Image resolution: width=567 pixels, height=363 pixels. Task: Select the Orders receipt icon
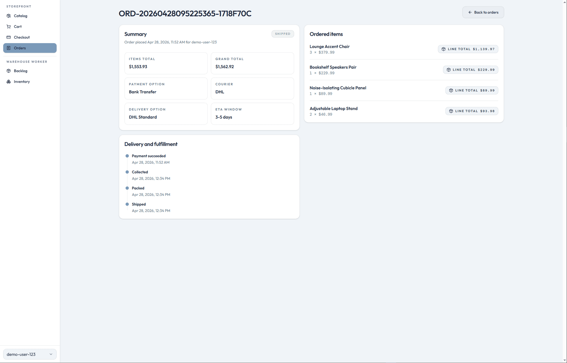9,48
